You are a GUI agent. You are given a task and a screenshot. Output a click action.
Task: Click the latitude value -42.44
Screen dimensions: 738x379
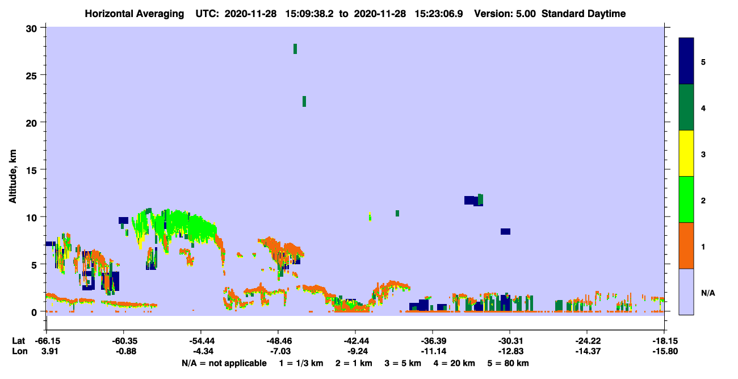click(x=355, y=340)
